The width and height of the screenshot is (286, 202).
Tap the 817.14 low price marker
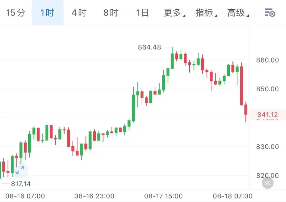coord(21,184)
